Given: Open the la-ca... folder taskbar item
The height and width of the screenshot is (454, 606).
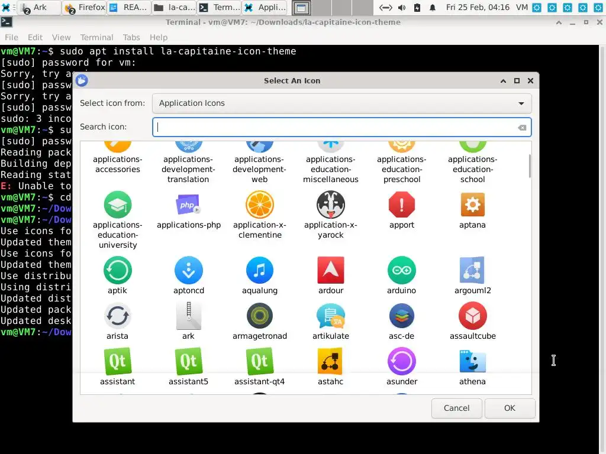Looking at the screenshot, I should [175, 7].
